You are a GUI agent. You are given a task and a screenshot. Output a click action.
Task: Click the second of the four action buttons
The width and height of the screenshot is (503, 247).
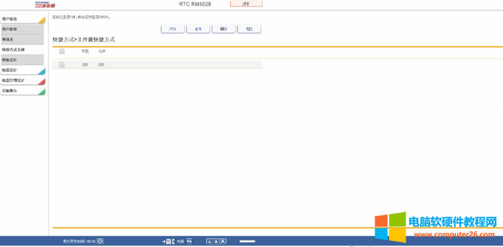[198, 29]
